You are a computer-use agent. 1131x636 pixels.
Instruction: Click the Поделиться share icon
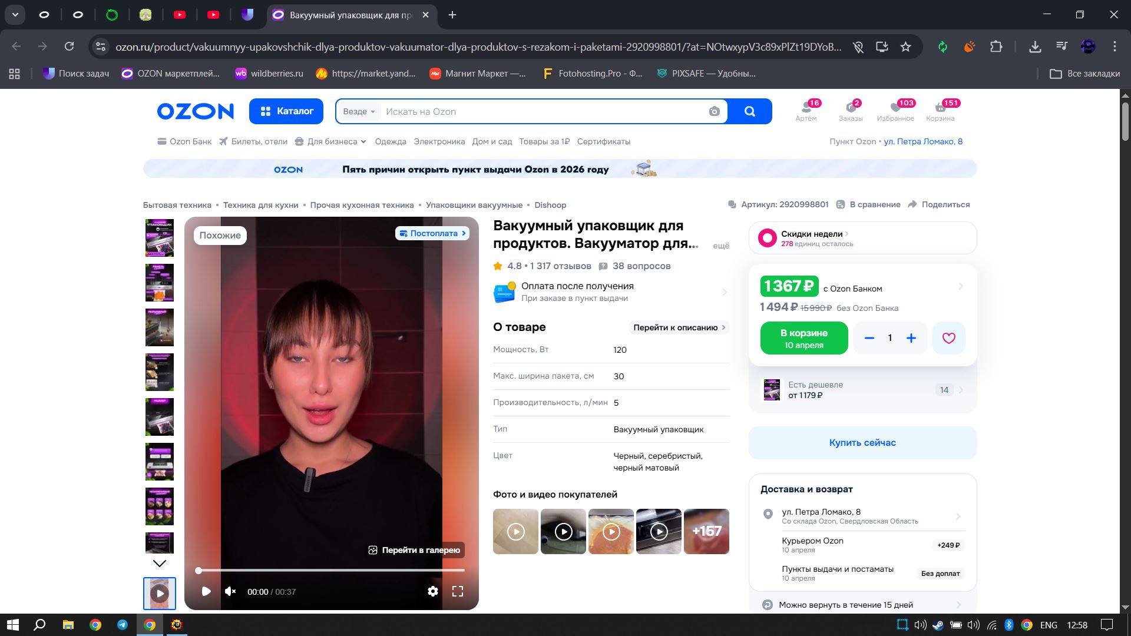click(x=913, y=204)
